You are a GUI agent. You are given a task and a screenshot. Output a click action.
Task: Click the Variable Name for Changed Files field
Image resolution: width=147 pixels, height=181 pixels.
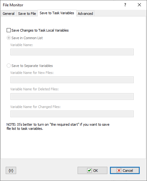point(72,114)
